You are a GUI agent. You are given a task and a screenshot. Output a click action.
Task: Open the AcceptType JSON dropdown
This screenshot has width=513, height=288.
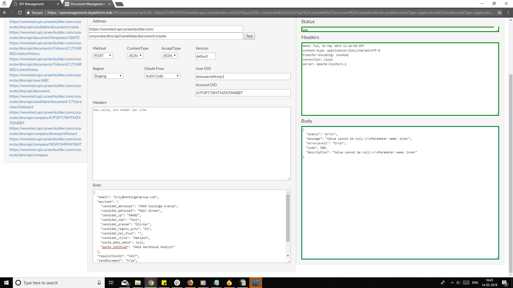tap(169, 56)
